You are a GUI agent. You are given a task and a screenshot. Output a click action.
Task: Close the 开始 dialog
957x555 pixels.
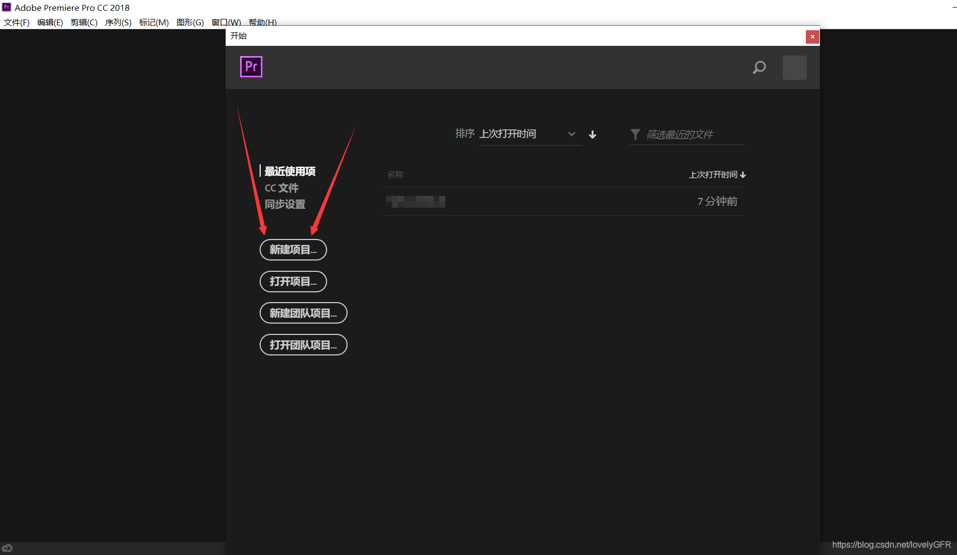pyautogui.click(x=812, y=37)
